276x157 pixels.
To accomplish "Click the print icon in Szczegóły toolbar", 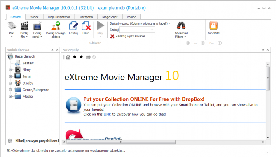I will (88, 57).
